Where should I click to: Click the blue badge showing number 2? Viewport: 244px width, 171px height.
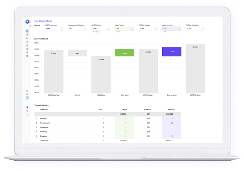pos(27,98)
